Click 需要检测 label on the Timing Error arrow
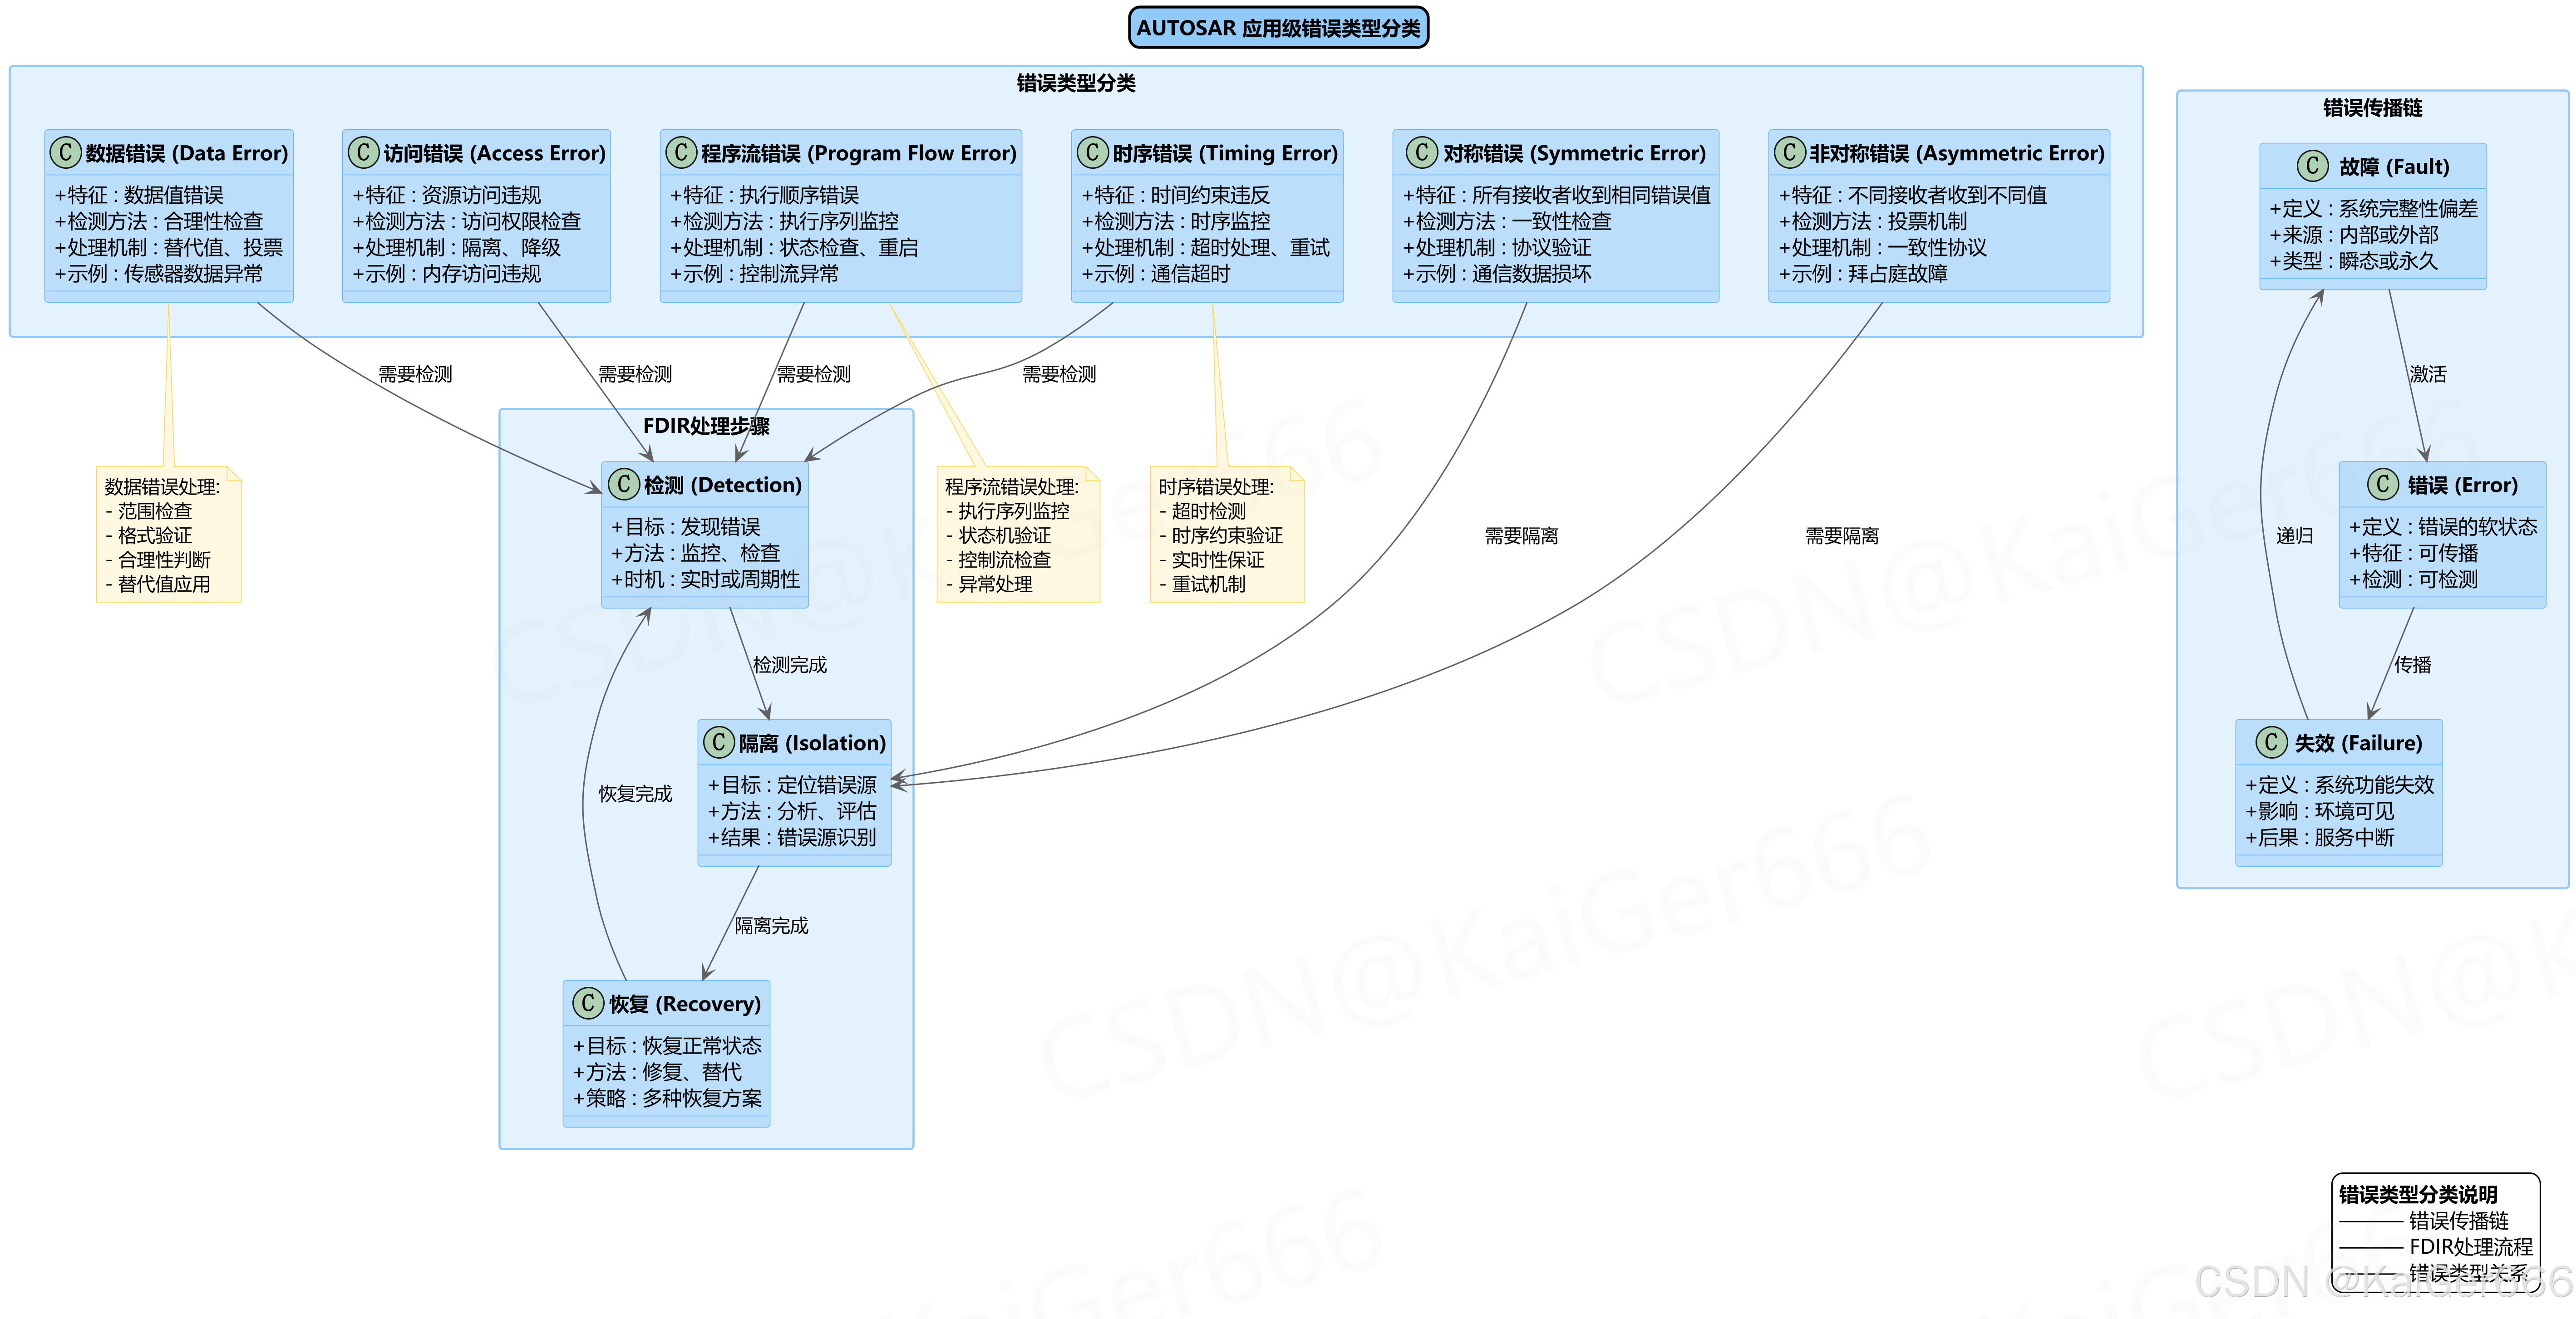Viewport: 2576px width, 1319px height. (x=1059, y=374)
